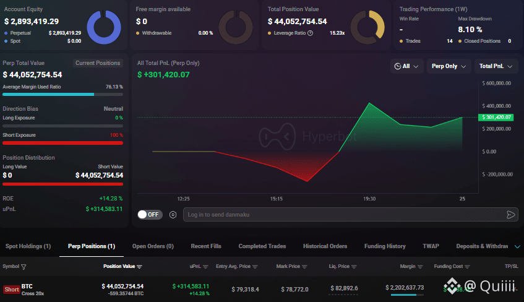
Task: Click the Current Positions button
Action: point(98,63)
